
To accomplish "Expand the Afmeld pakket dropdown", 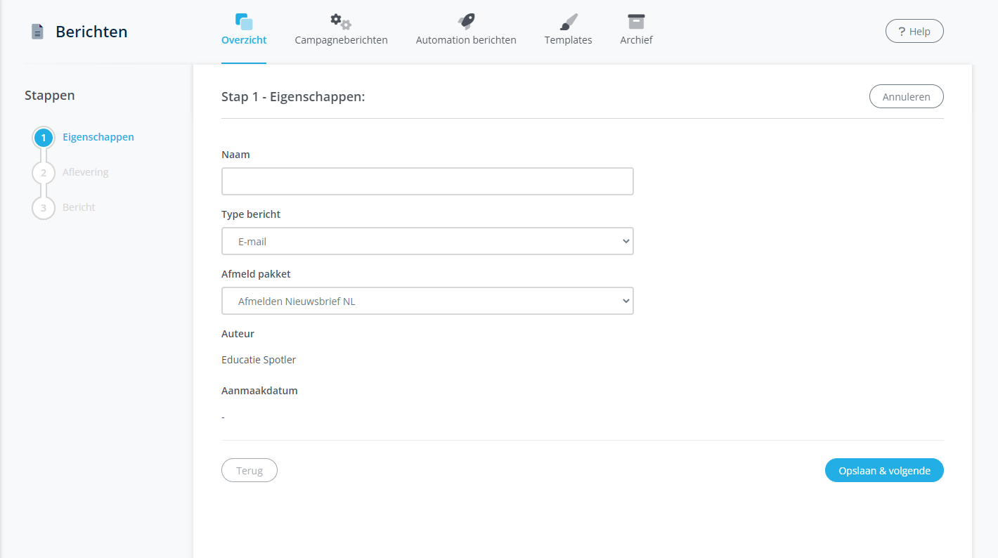I will tap(427, 301).
